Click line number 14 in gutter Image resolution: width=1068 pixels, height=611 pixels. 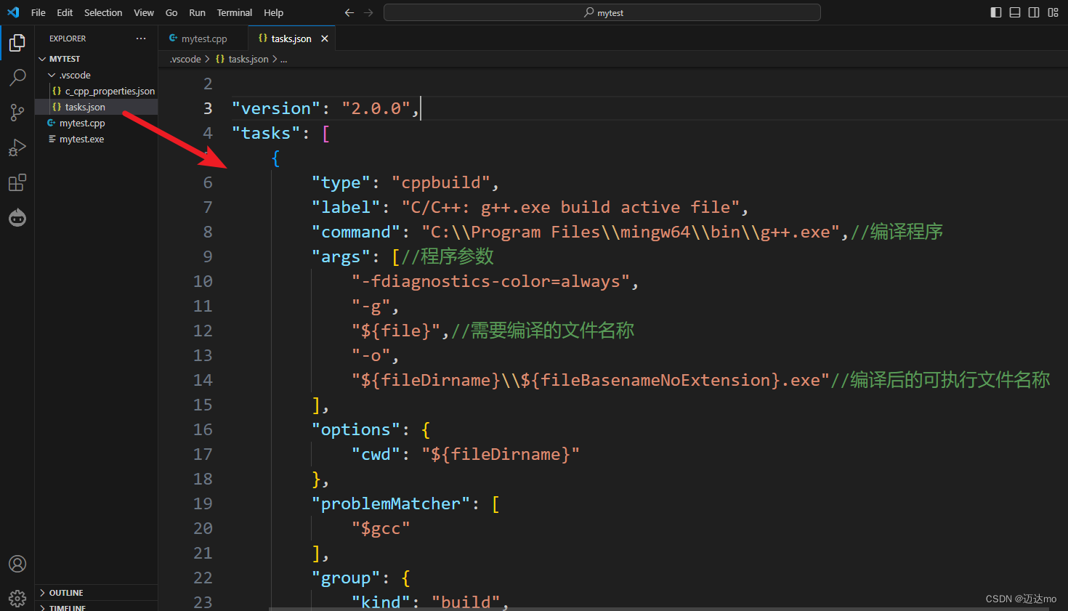click(203, 380)
